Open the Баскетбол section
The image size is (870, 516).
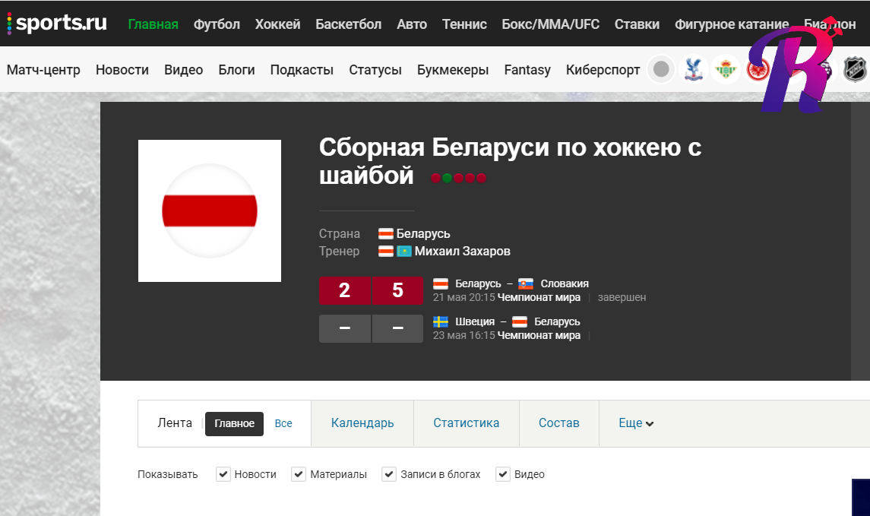tap(349, 24)
